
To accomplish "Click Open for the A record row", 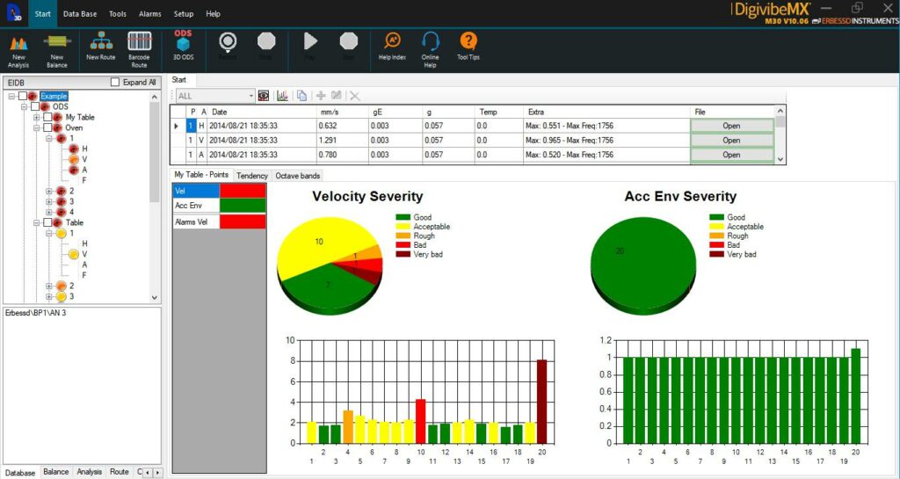I will pyautogui.click(x=731, y=155).
